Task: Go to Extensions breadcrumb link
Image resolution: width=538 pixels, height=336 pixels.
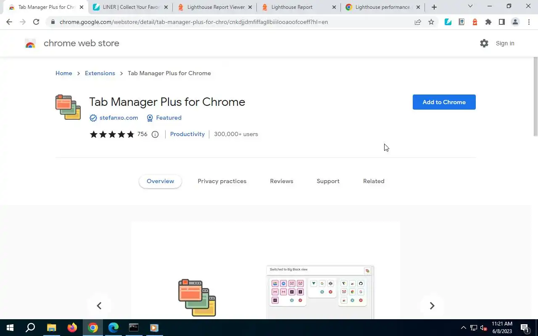Action: point(100,73)
